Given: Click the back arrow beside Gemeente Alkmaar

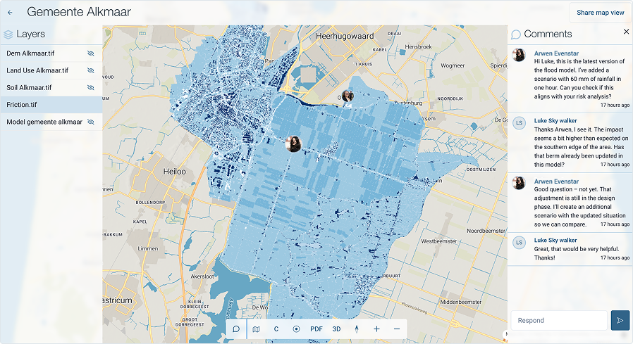Looking at the screenshot, I should 10,13.
